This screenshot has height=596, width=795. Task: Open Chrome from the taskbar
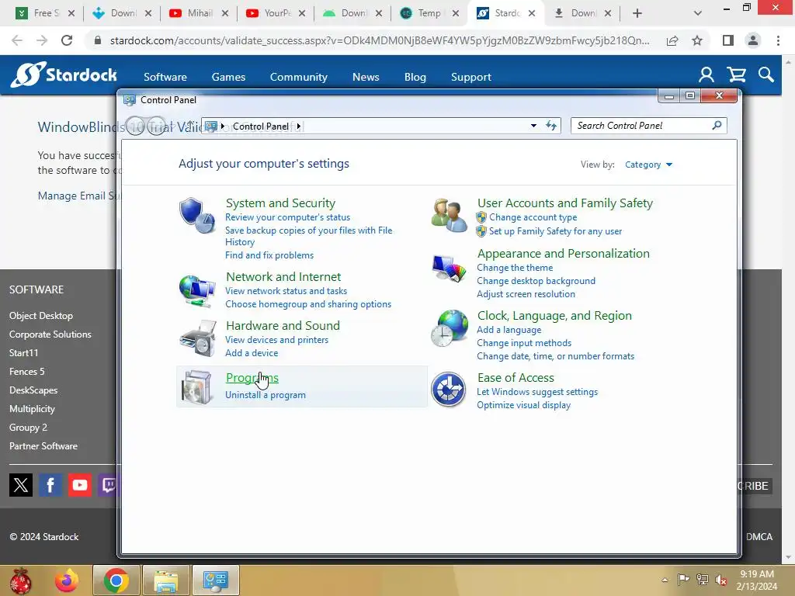click(x=116, y=580)
